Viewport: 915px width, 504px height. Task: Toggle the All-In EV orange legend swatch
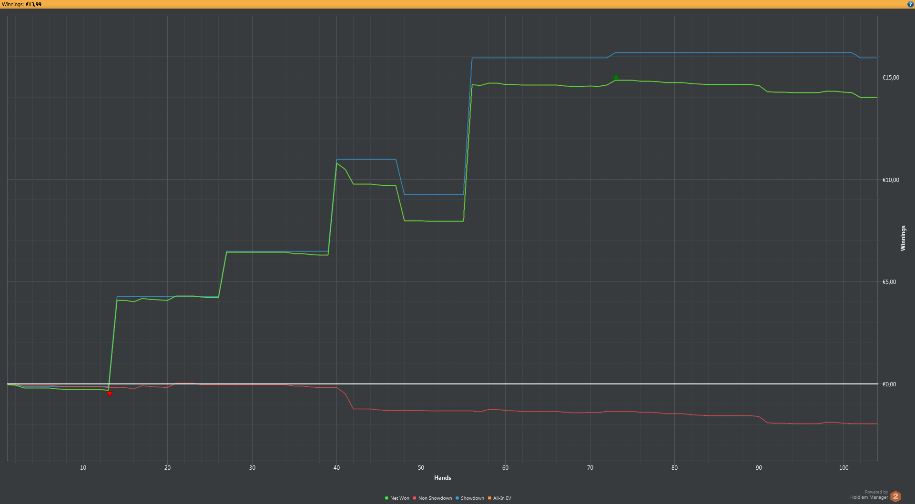tap(489, 498)
